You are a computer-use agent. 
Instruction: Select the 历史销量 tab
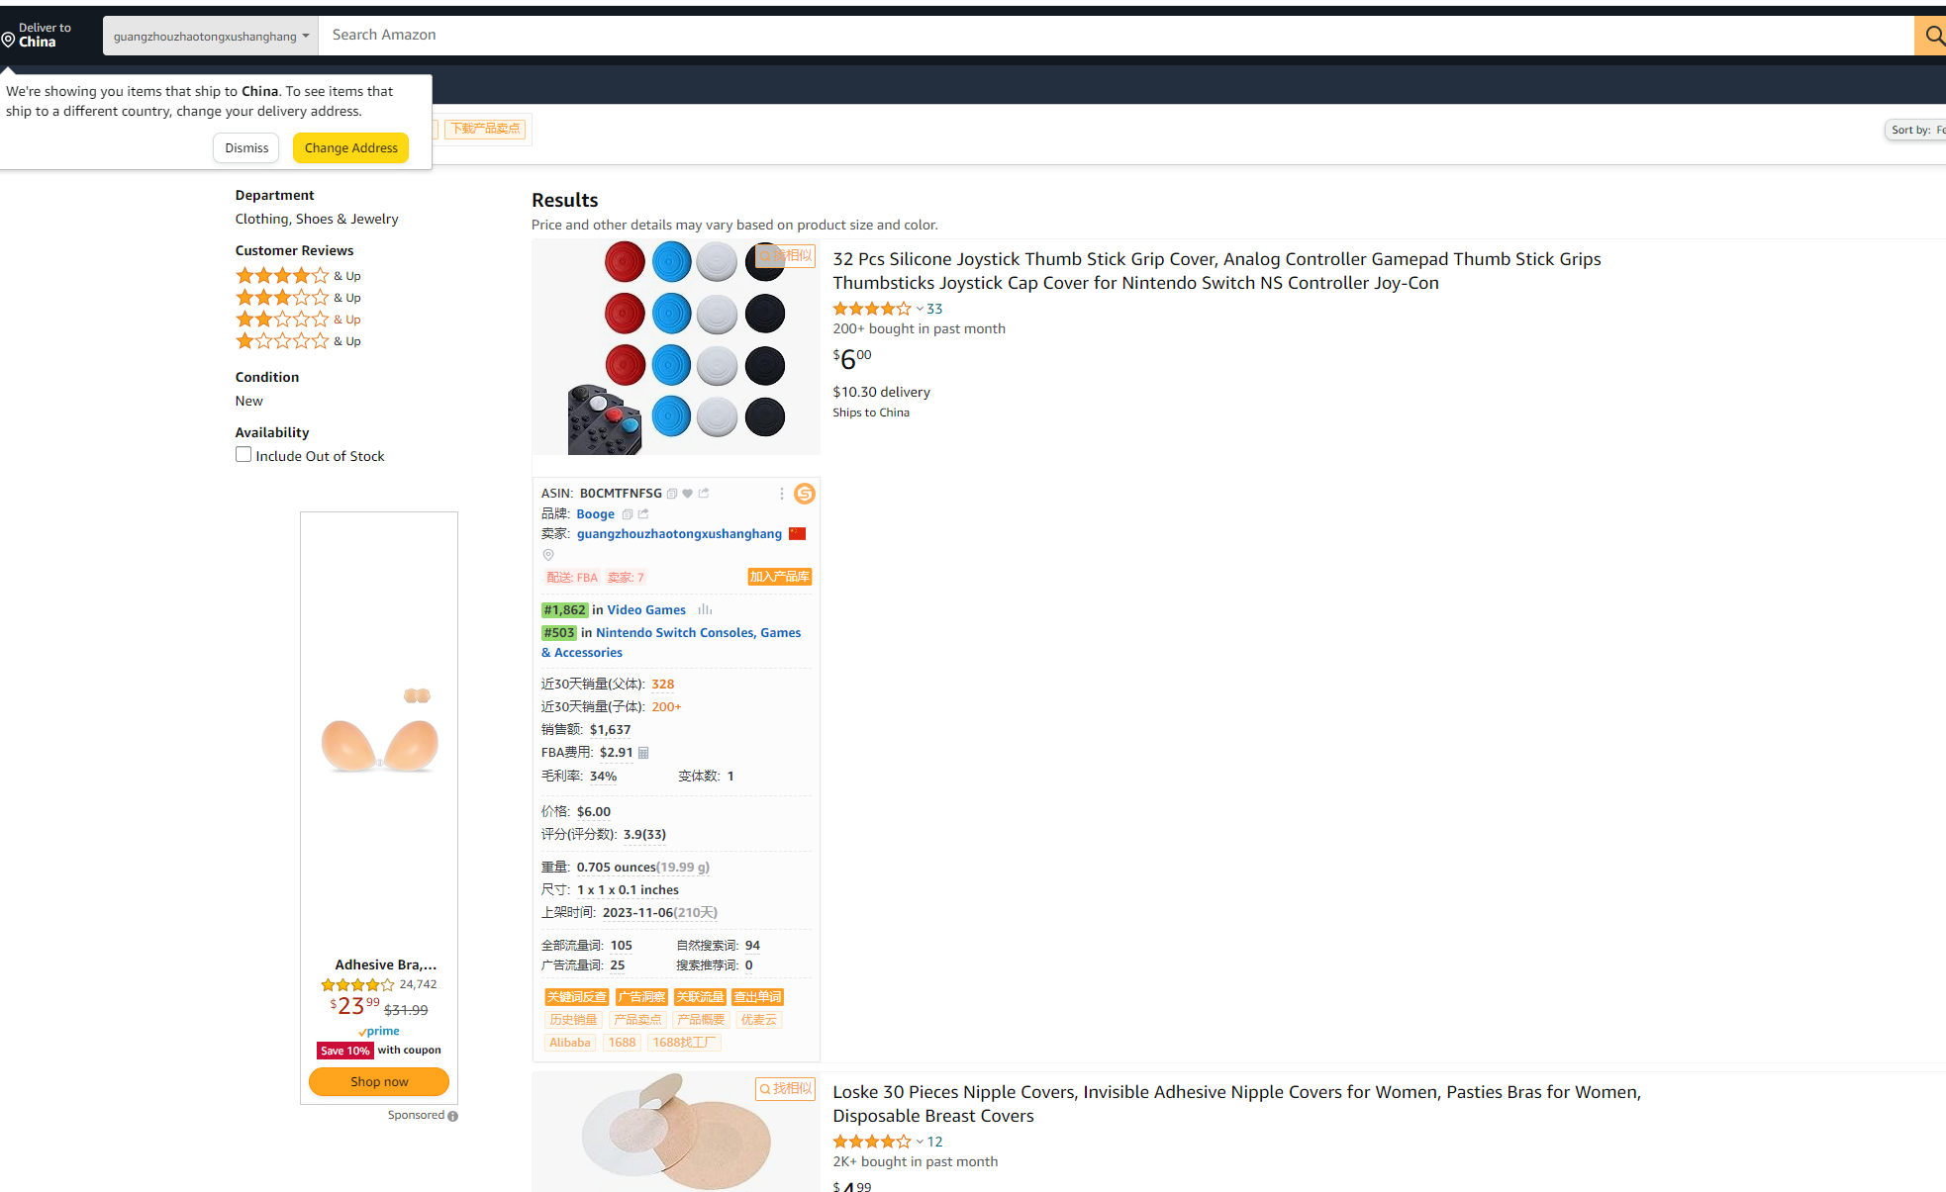click(574, 1020)
